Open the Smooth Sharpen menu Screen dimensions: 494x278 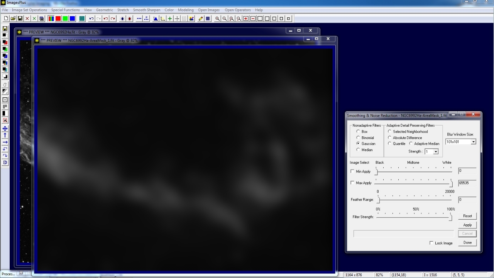pyautogui.click(x=147, y=10)
